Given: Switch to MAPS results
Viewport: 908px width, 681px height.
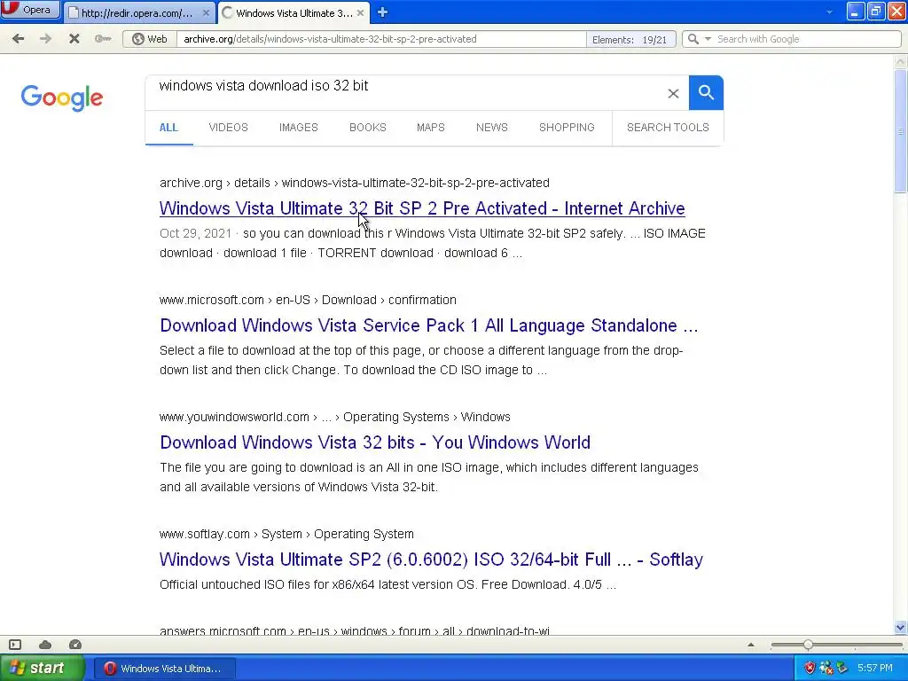Looking at the screenshot, I should tap(431, 128).
